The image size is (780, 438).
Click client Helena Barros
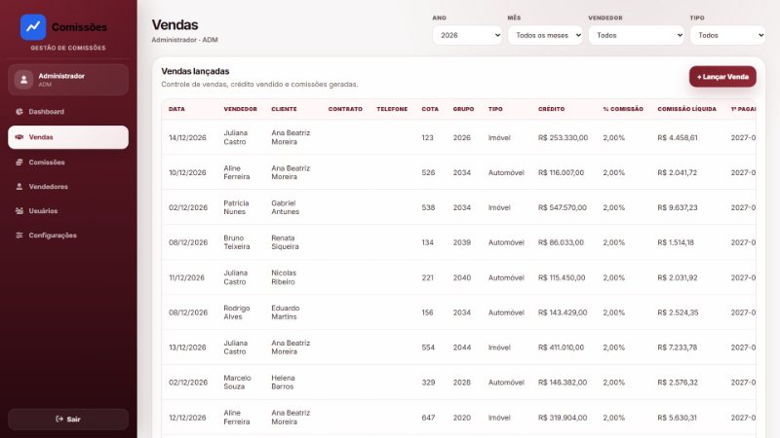pyautogui.click(x=283, y=383)
